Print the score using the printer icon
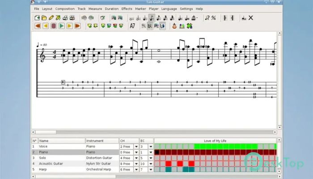This screenshot has width=313, height=179. click(65, 18)
